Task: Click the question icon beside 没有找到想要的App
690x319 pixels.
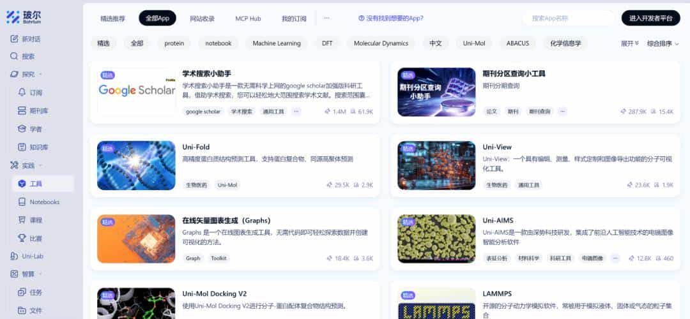Action: (361, 19)
